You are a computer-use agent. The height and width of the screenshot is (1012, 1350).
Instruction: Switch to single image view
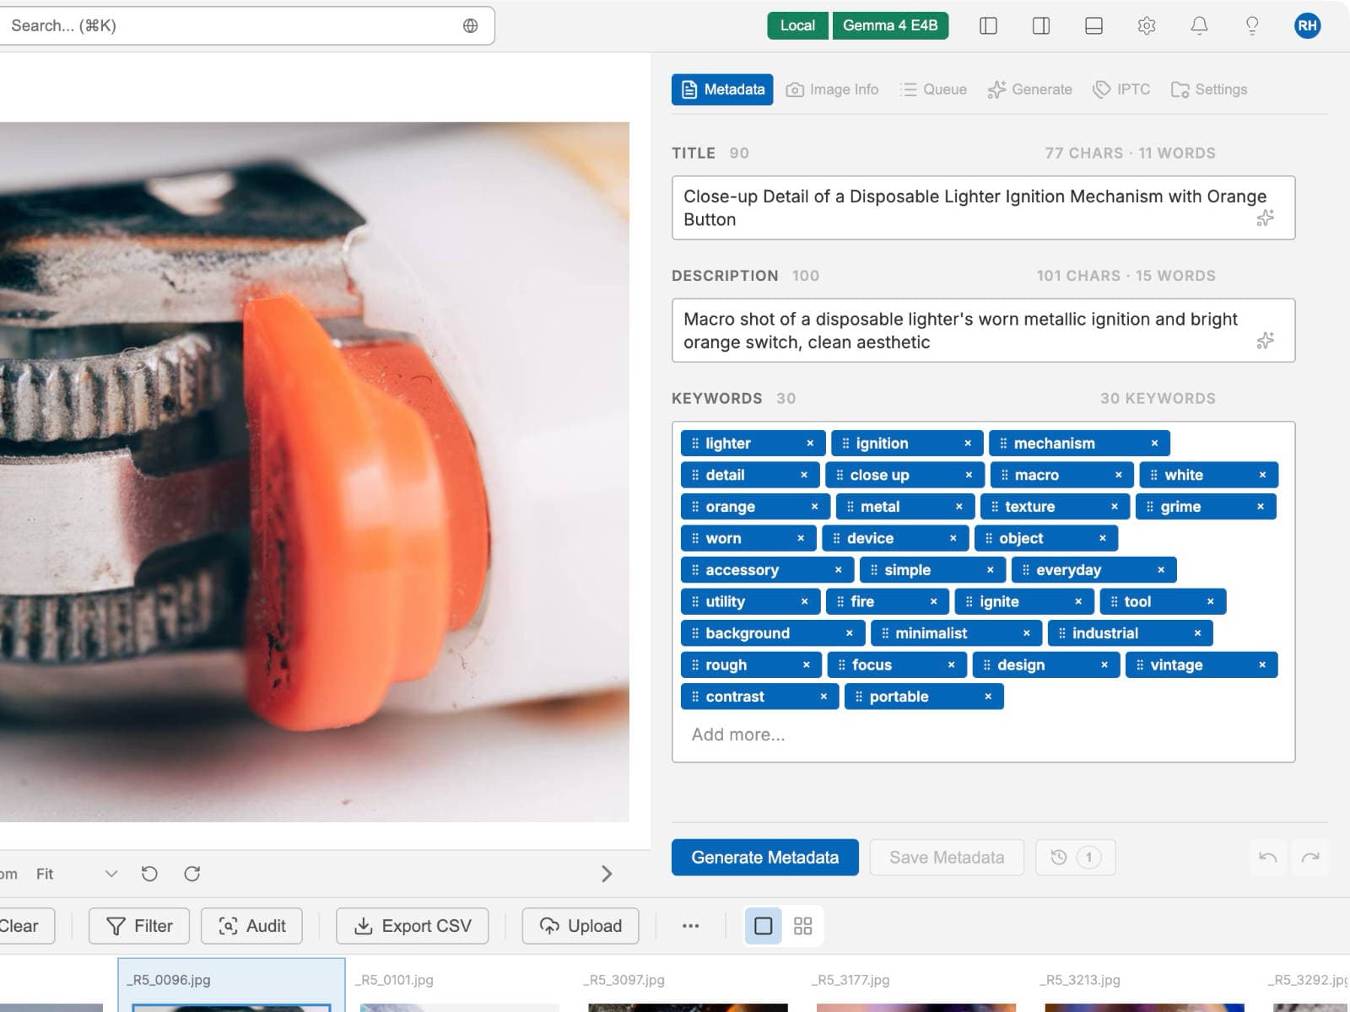coord(764,926)
